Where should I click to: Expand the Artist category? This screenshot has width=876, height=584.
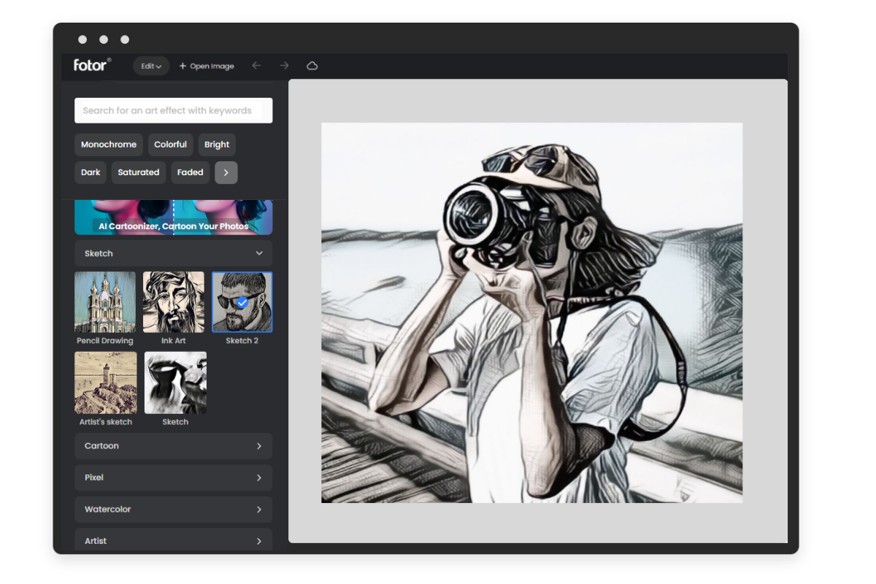(x=173, y=540)
